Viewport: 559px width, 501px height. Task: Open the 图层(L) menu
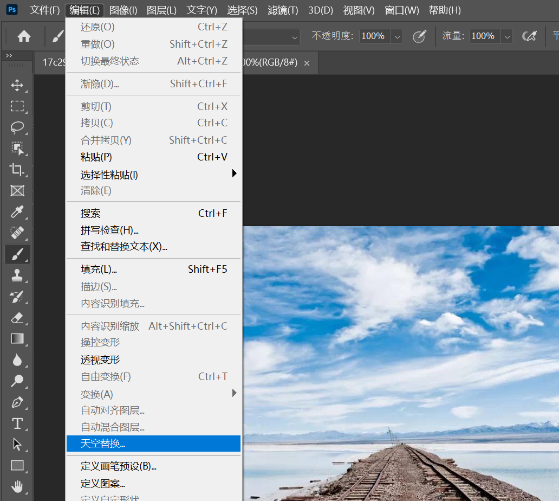tap(161, 10)
